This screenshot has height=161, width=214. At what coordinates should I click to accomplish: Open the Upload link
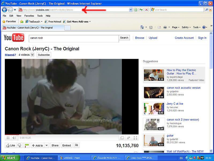pyautogui.click(x=153, y=38)
